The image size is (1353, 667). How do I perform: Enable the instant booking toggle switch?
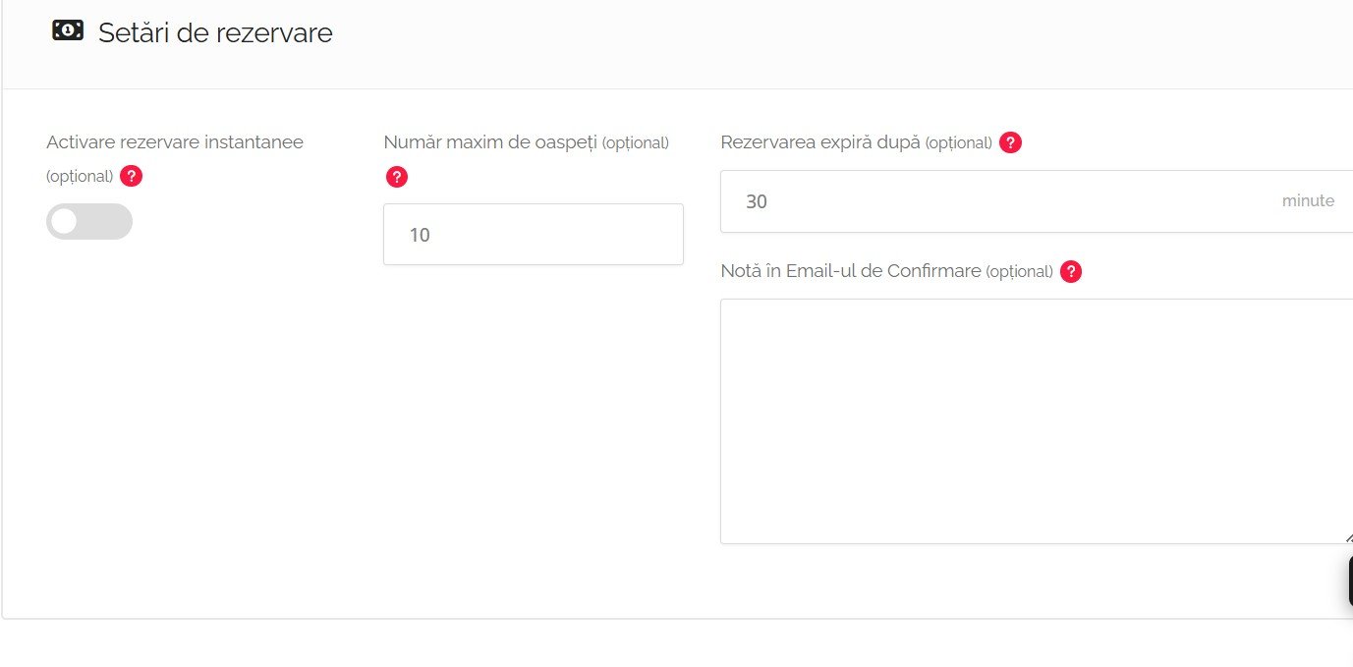pos(88,222)
